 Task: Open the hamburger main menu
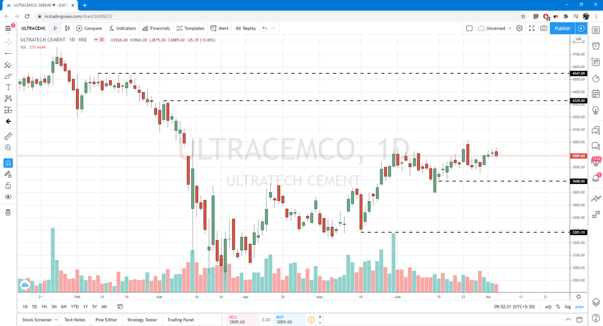[x=8, y=28]
